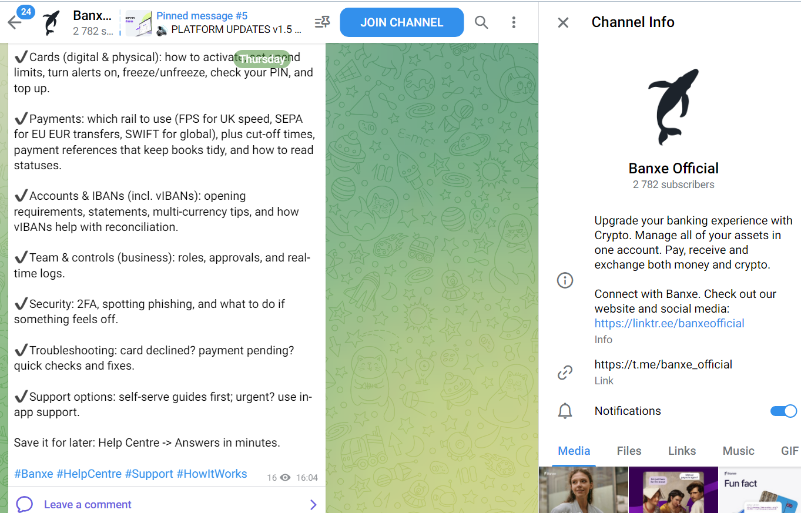Switch to the Music tab
This screenshot has height=513, width=801.
[x=738, y=451]
